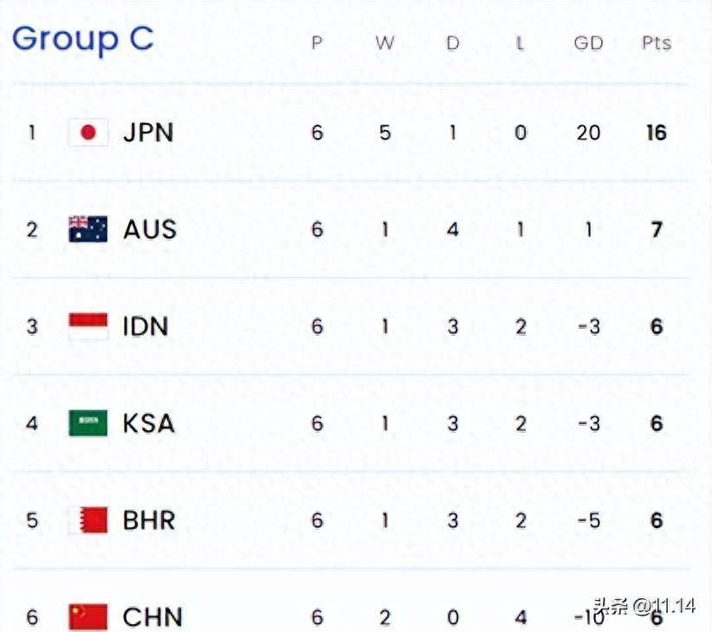Click the W column header

point(385,42)
